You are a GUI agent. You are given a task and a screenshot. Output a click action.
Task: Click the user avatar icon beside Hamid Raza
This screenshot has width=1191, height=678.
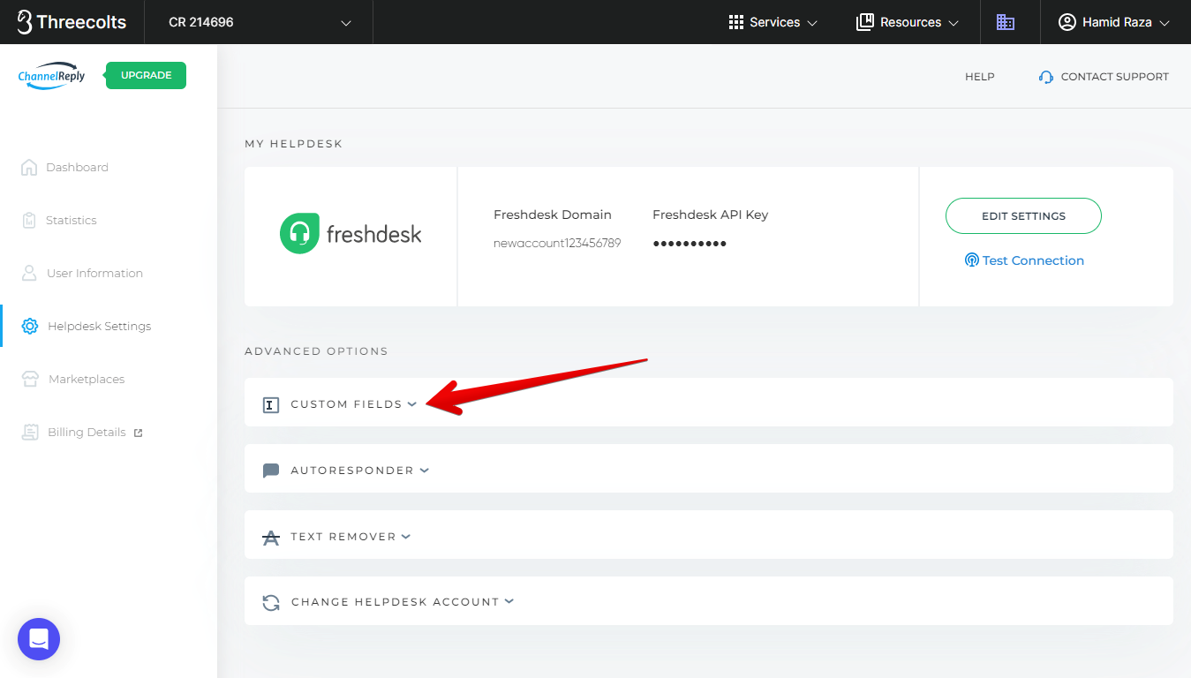[x=1067, y=22]
